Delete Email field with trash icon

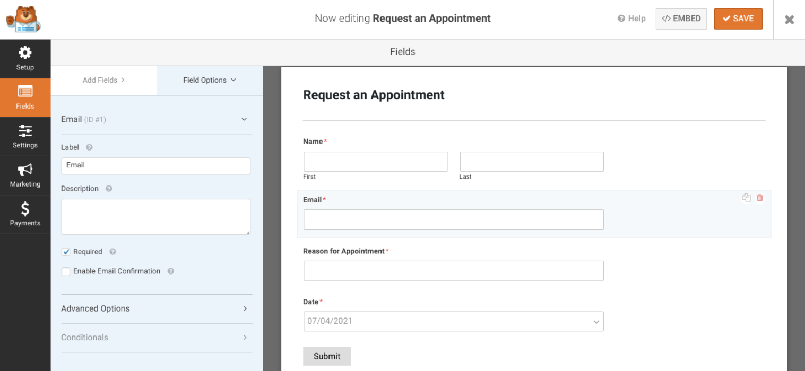(x=760, y=198)
